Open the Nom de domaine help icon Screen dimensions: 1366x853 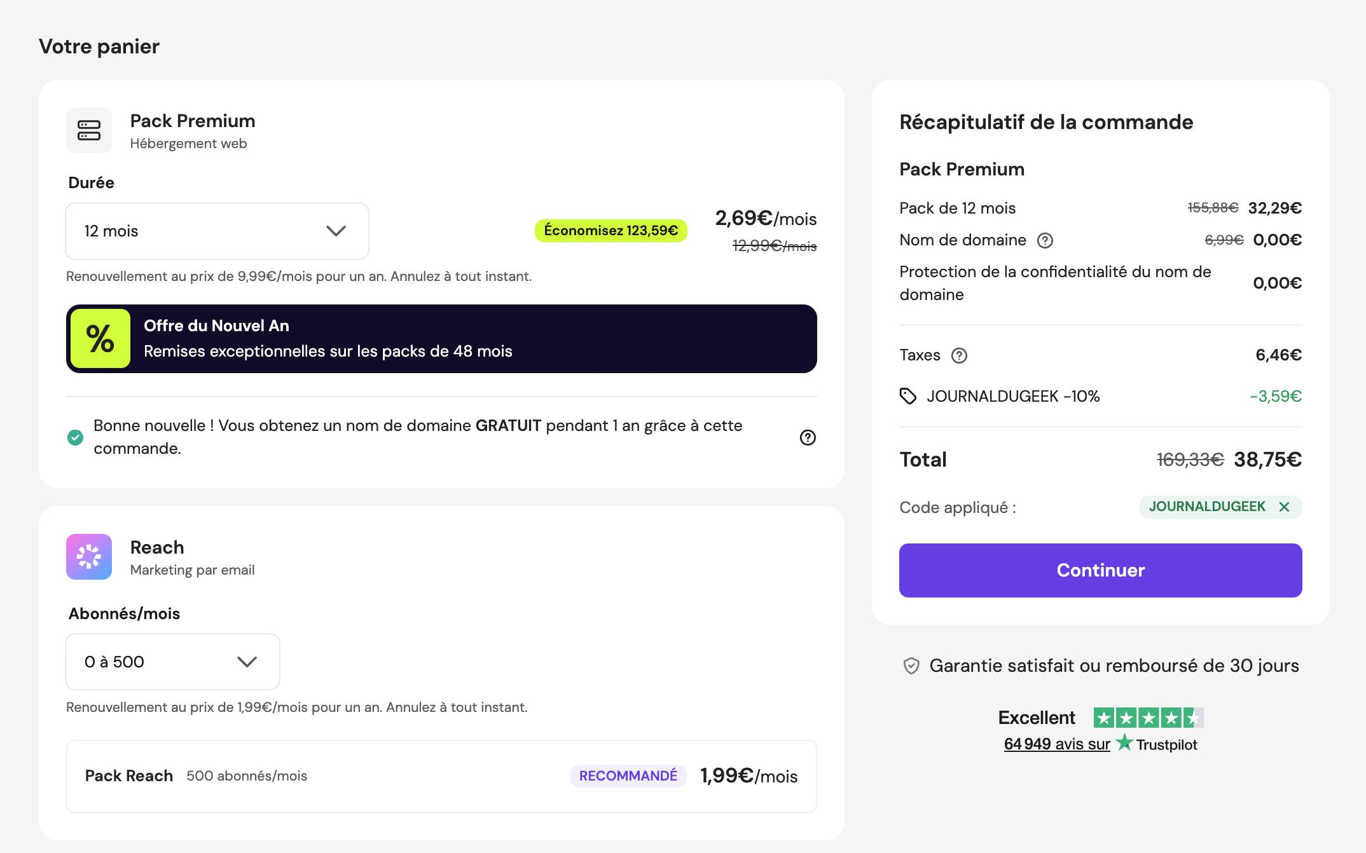(1045, 240)
